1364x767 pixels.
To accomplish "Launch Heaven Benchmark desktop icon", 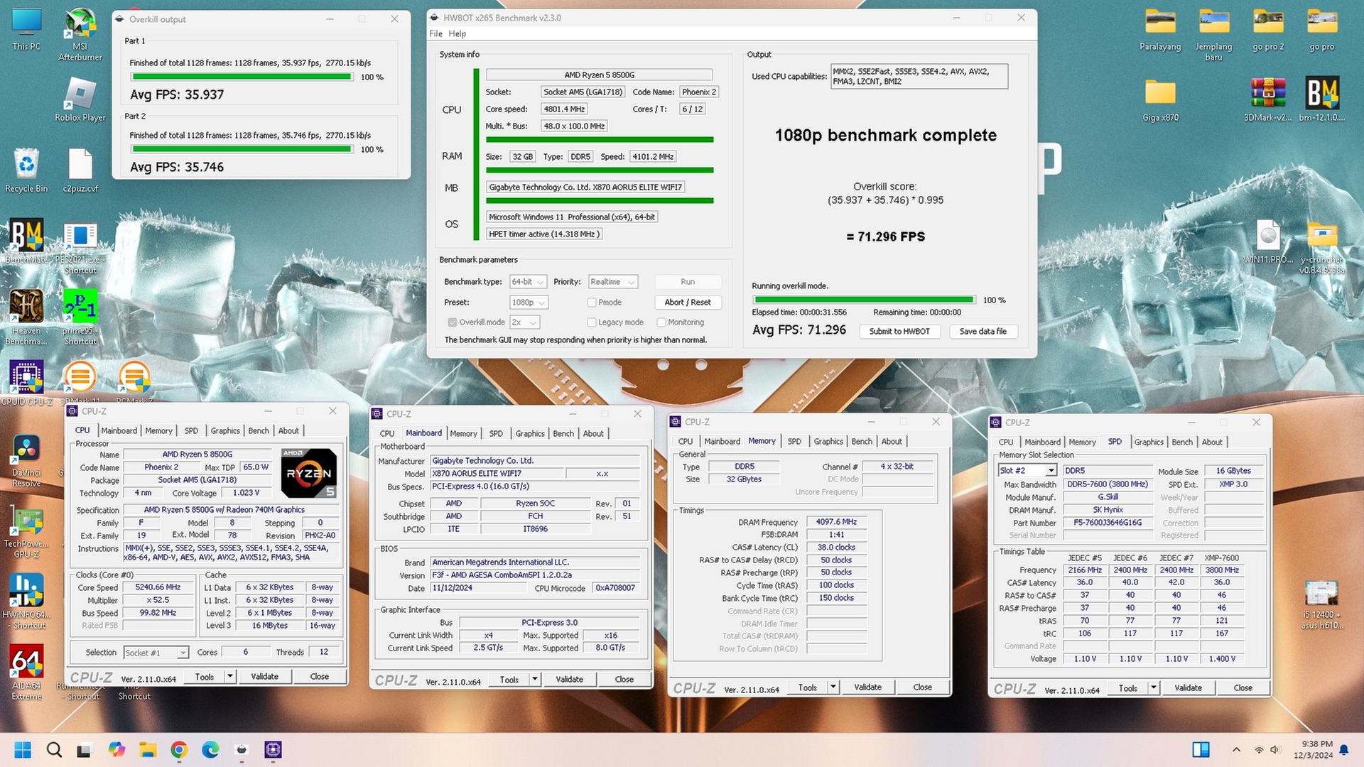I will click(x=26, y=317).
